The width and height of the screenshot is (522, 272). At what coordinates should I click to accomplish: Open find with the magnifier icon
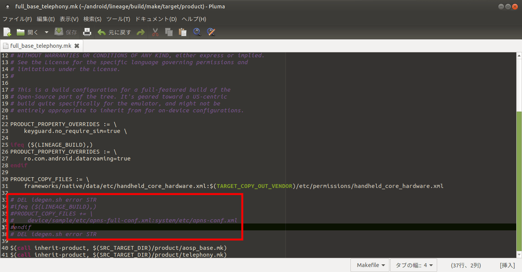click(197, 32)
